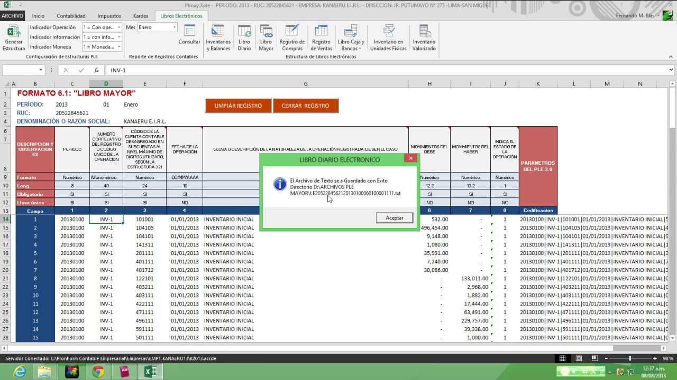The height and width of the screenshot is (380, 677).
Task: Click the formula bar insert function icon
Action: [x=96, y=70]
